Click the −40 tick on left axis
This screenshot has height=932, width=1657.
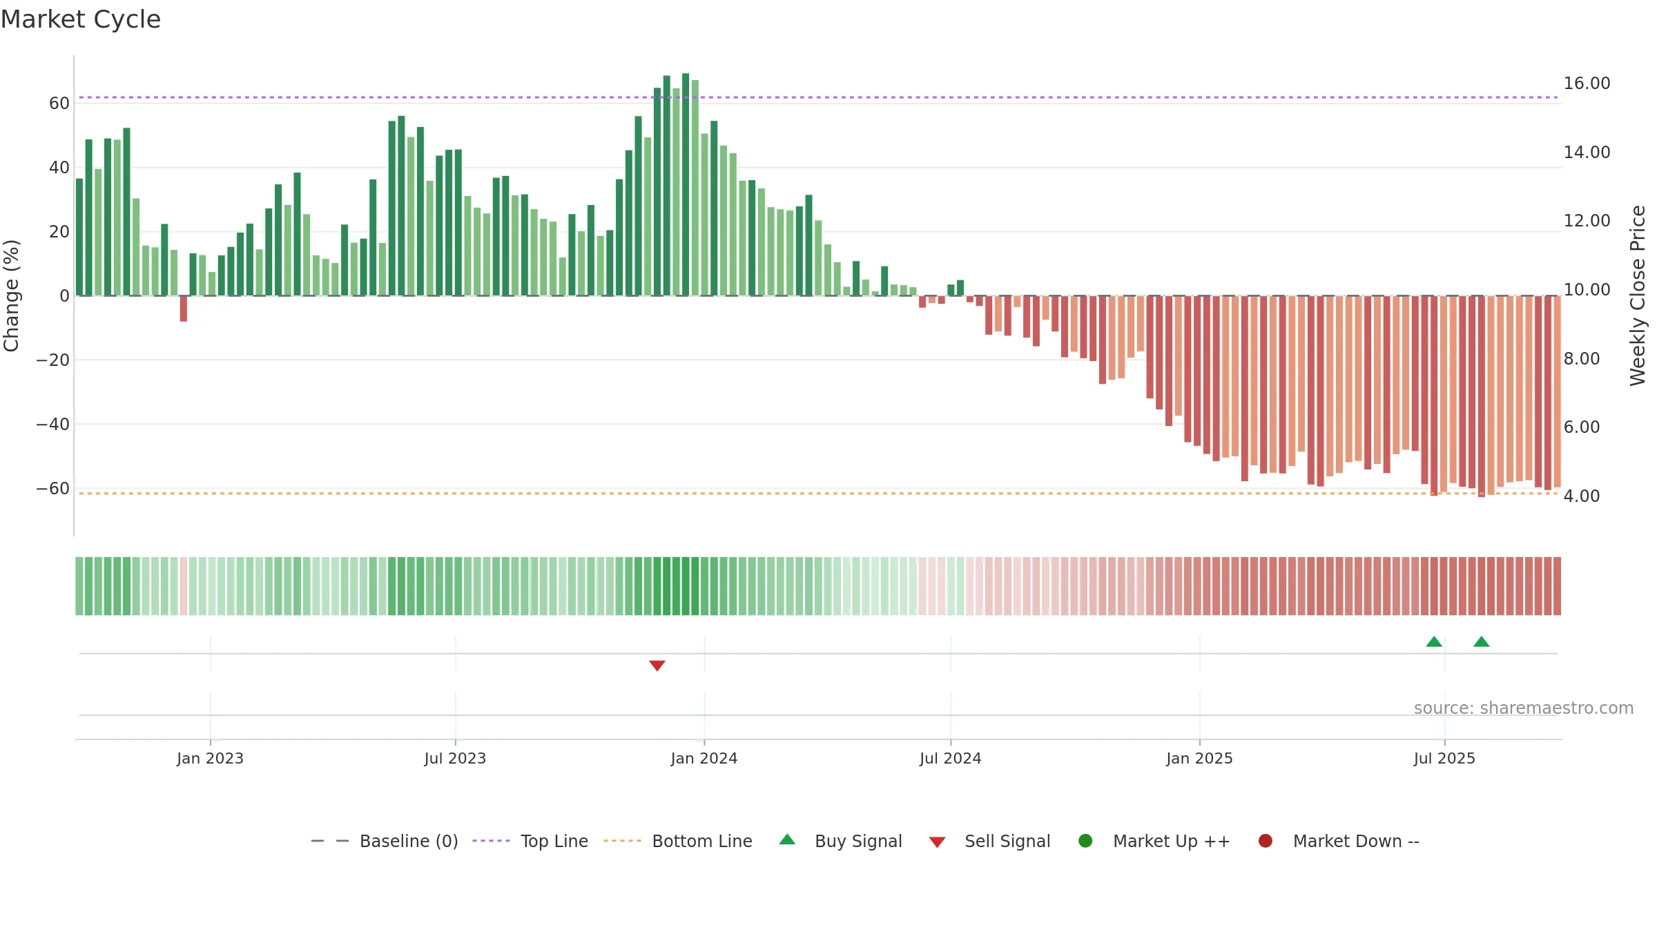[52, 425]
